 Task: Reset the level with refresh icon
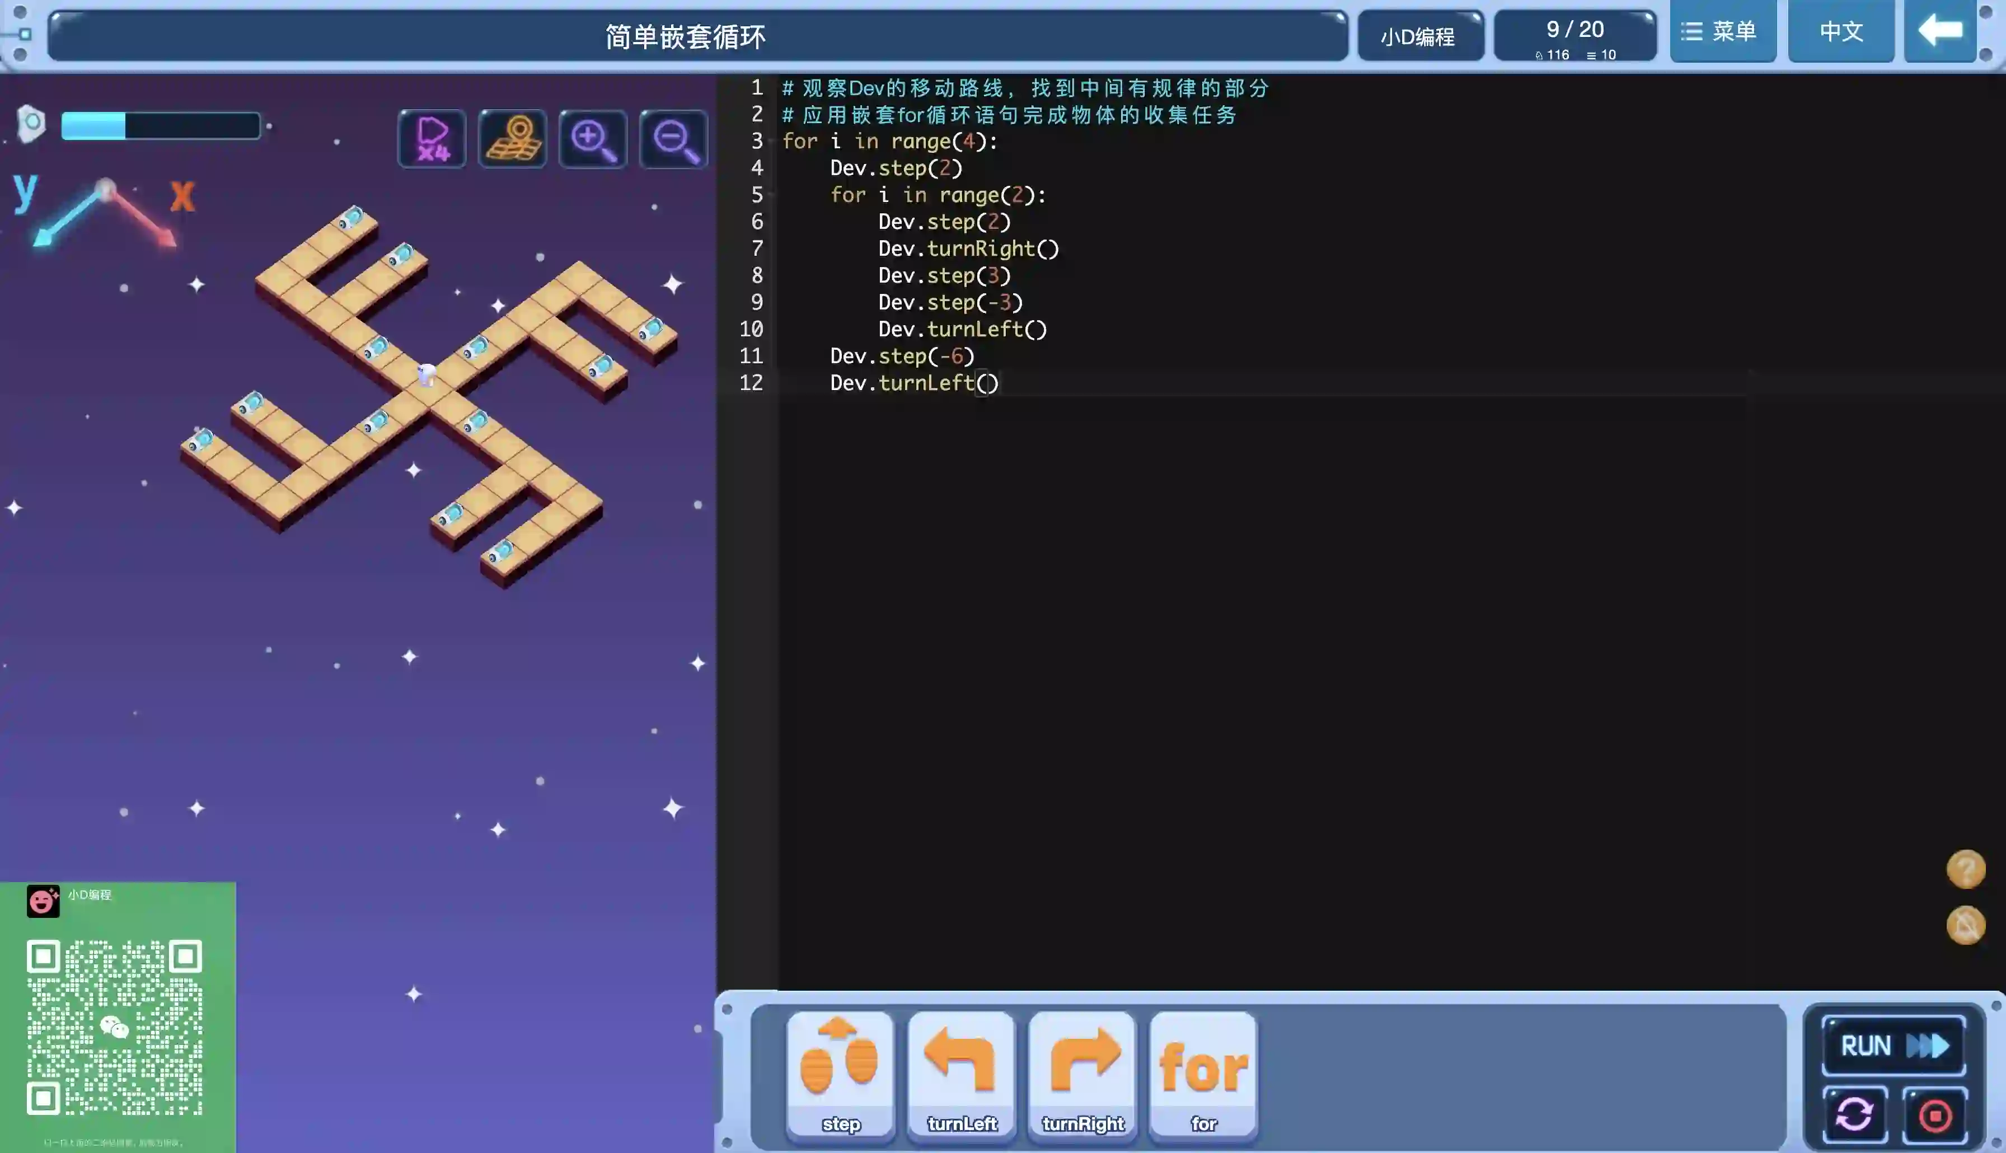[x=1854, y=1115]
